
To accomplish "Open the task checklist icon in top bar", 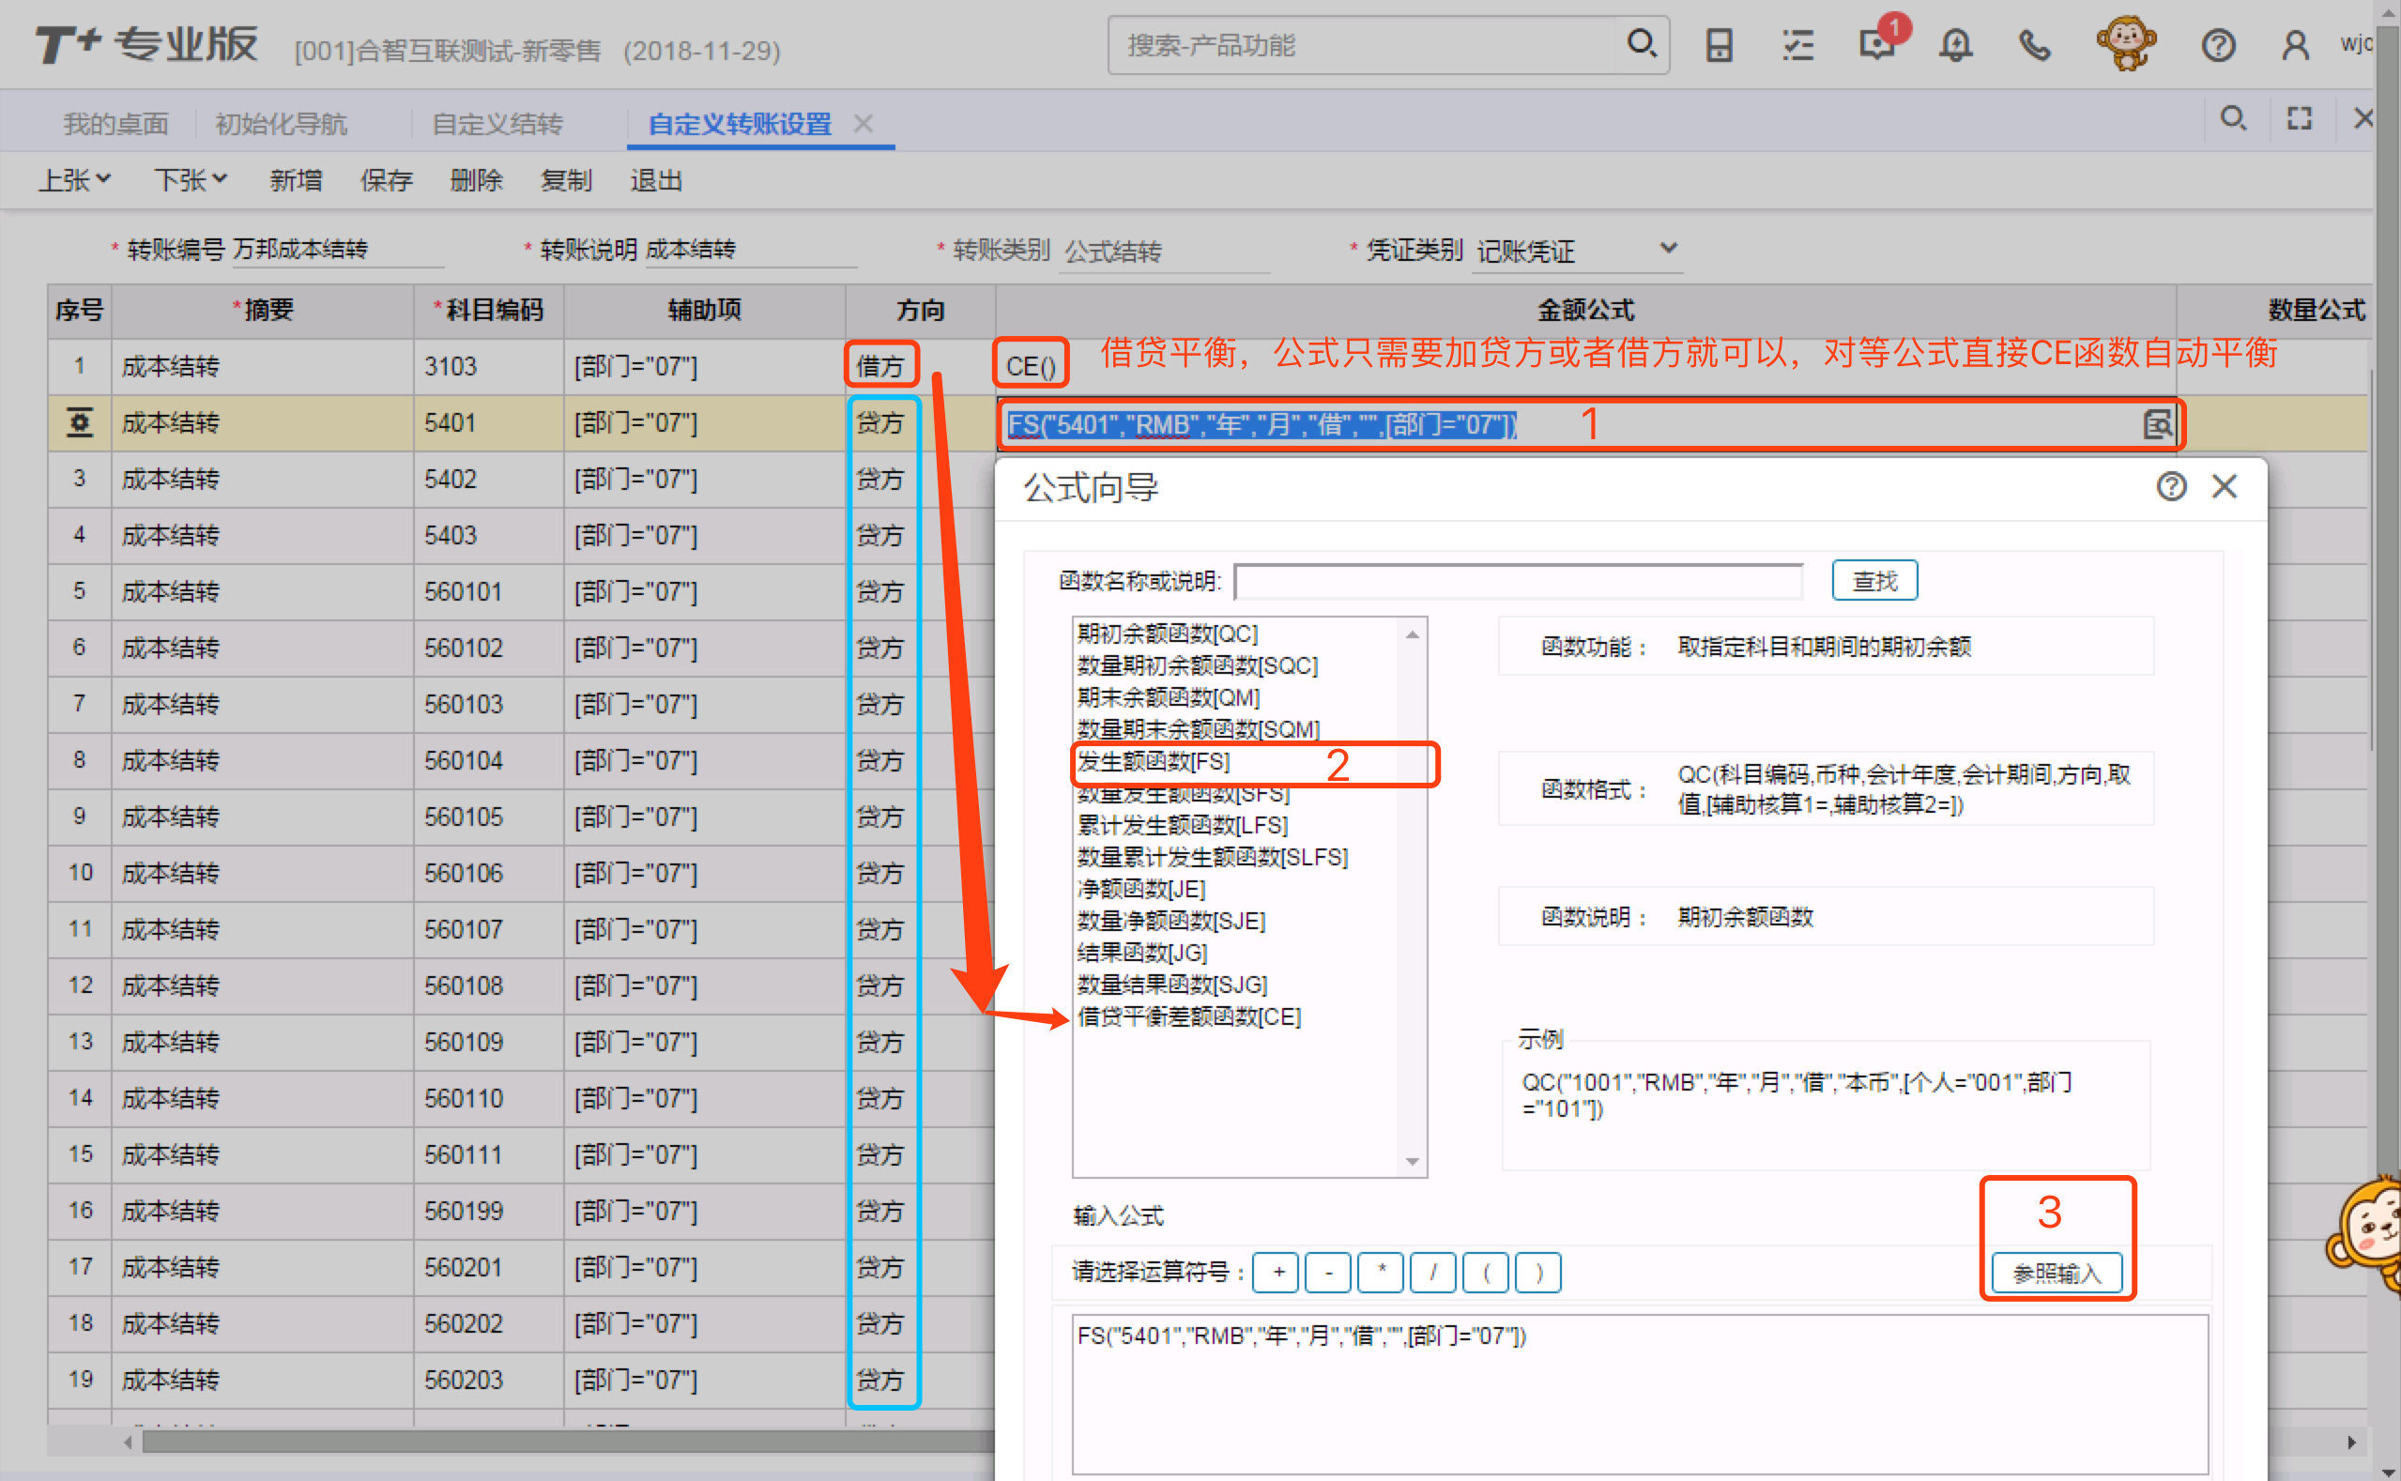I will [x=1797, y=45].
